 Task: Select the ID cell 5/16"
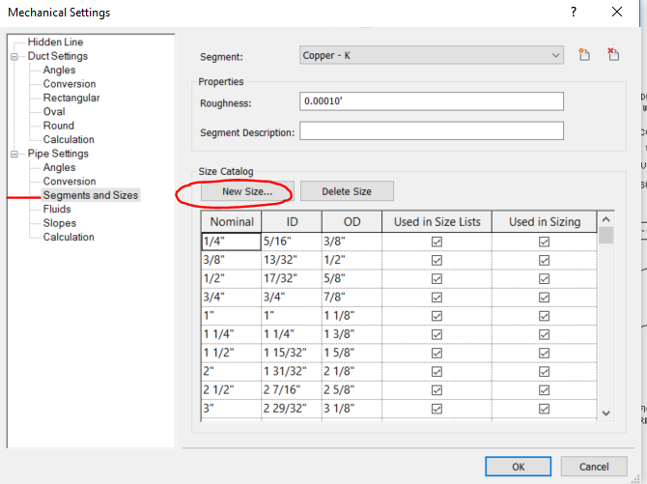[x=292, y=242]
